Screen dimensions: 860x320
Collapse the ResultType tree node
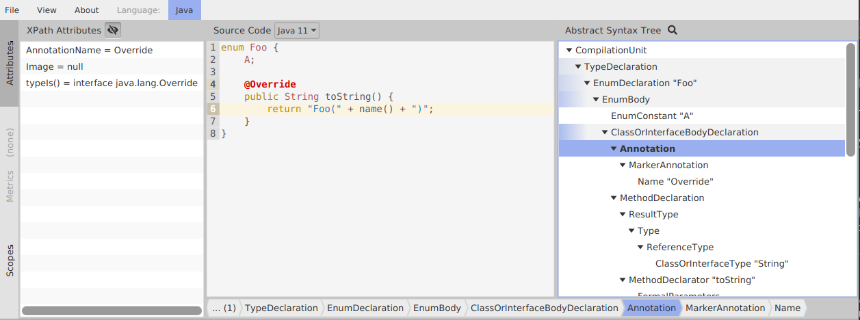[x=623, y=215]
